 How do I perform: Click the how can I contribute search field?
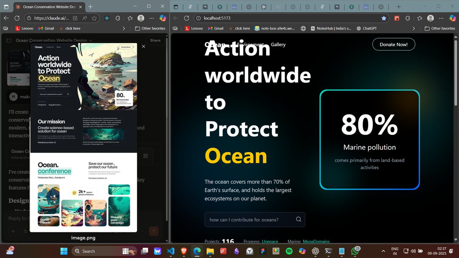pyautogui.click(x=255, y=219)
